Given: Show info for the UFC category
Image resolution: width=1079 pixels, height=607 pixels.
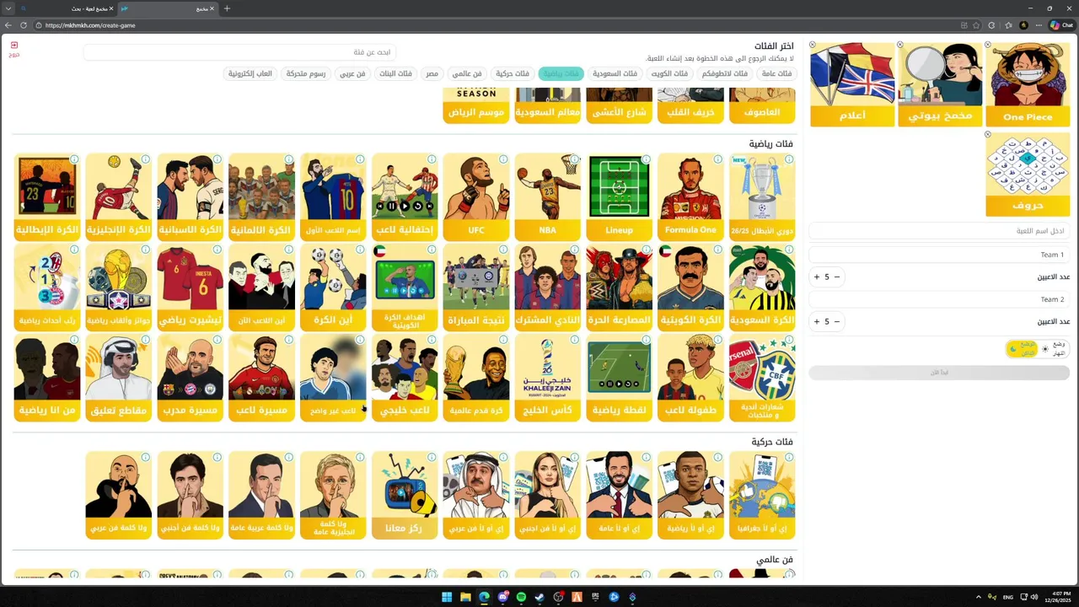Looking at the screenshot, I should point(503,159).
